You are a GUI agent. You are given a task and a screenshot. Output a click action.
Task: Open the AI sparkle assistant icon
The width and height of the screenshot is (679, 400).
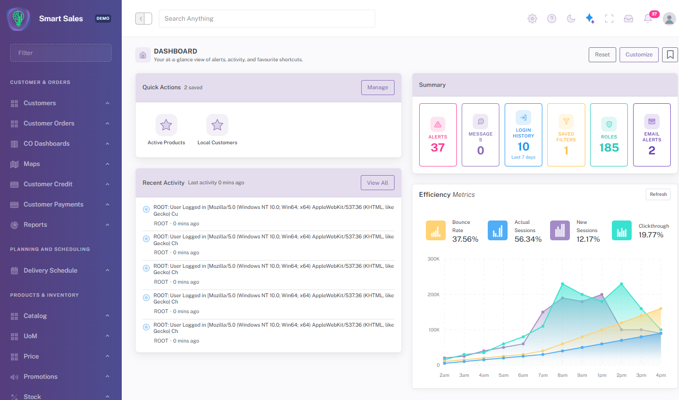coord(590,18)
